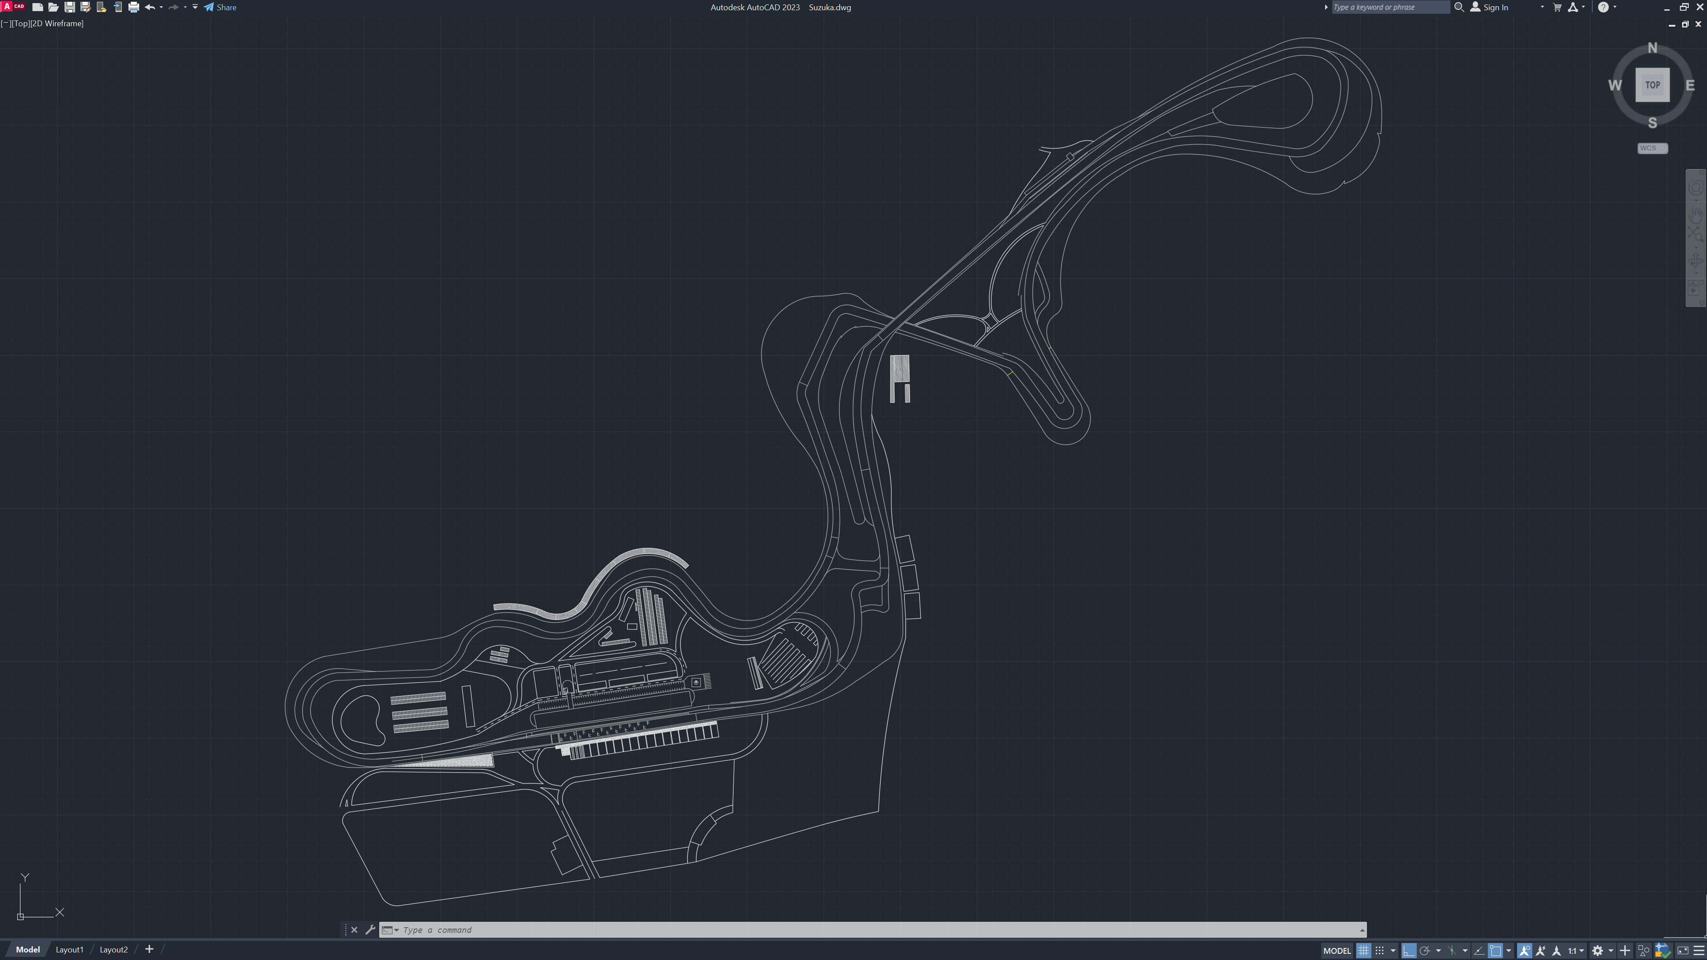Click the Share button

(x=220, y=7)
